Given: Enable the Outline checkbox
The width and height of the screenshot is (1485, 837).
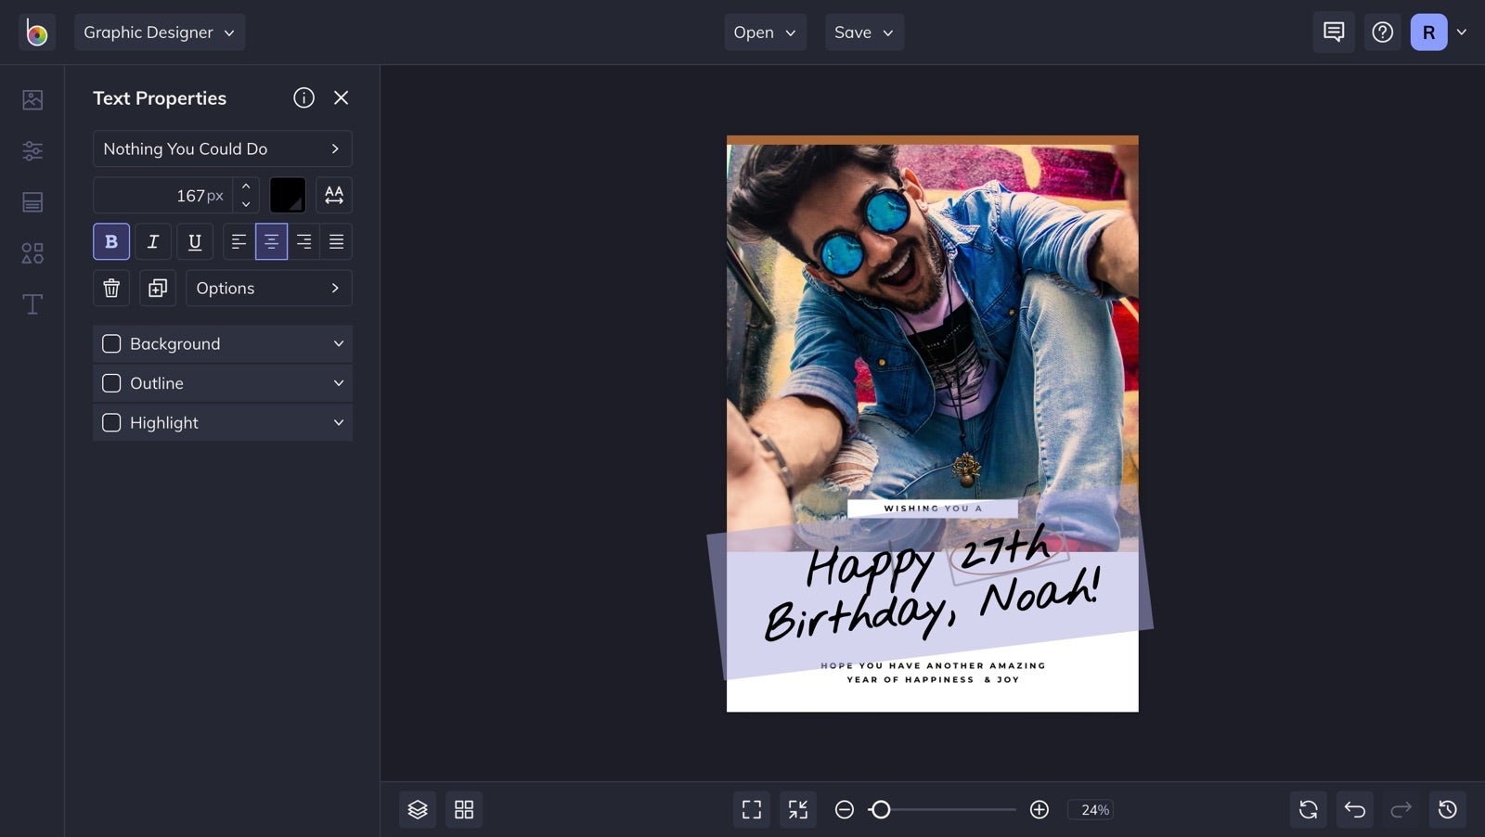Looking at the screenshot, I should pyautogui.click(x=111, y=383).
